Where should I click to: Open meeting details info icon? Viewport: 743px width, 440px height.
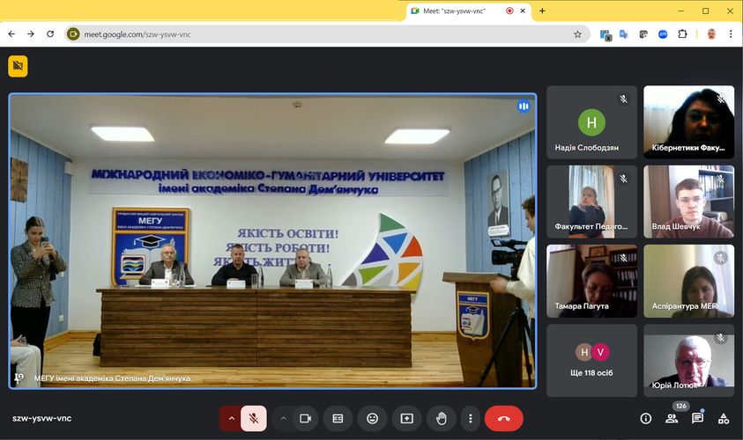[645, 418]
